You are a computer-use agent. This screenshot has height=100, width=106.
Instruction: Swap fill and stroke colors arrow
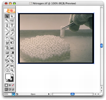tap(13, 75)
